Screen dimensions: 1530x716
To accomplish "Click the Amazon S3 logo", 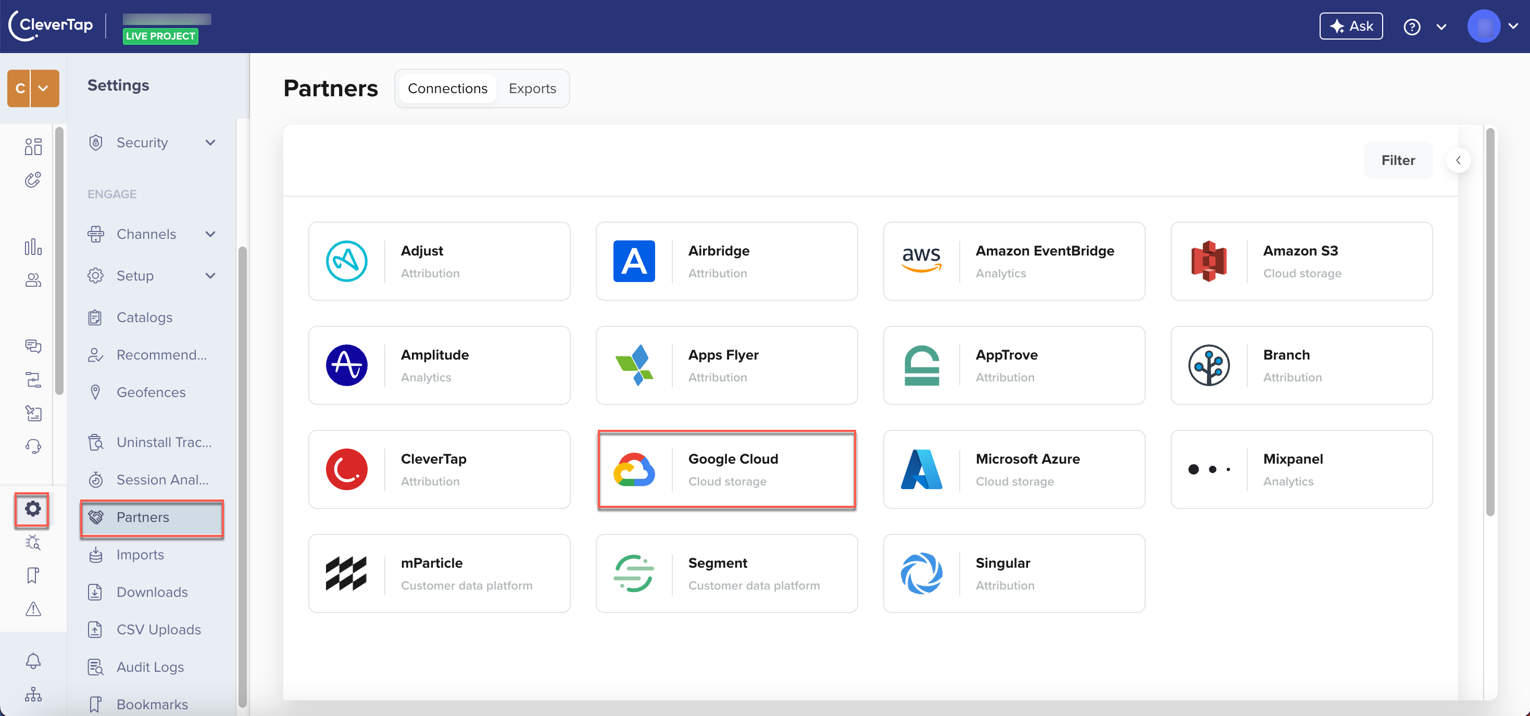I will point(1209,261).
